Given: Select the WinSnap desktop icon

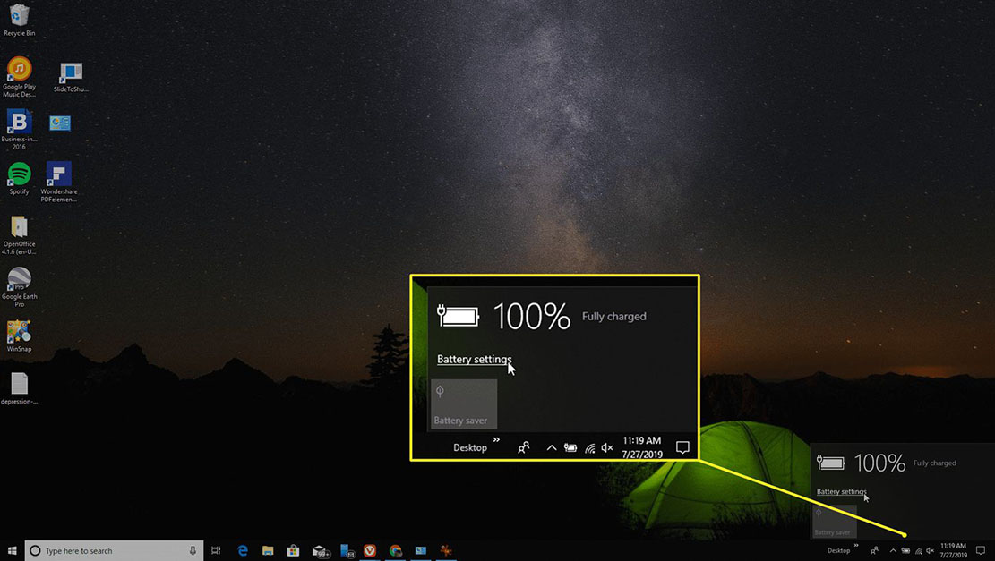Looking at the screenshot, I should point(19,336).
